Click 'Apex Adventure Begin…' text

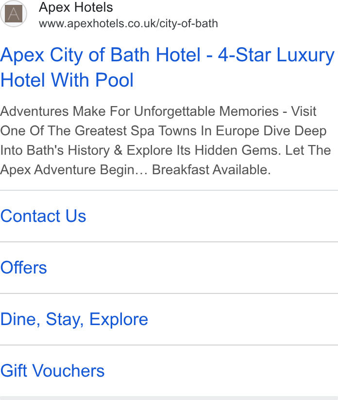74,170
